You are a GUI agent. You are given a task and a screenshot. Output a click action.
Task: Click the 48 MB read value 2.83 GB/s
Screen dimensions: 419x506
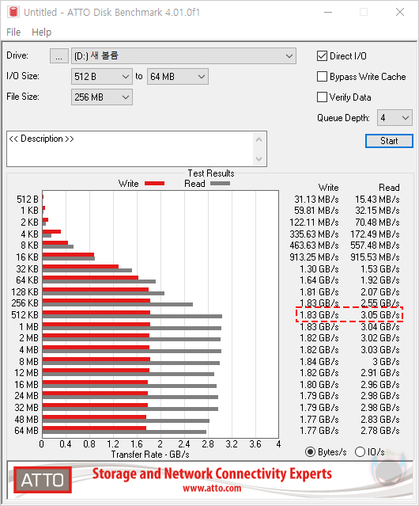pyautogui.click(x=380, y=420)
